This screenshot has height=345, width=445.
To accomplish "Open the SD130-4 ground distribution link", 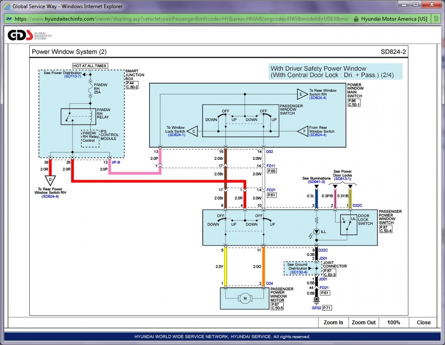I will pos(299,272).
